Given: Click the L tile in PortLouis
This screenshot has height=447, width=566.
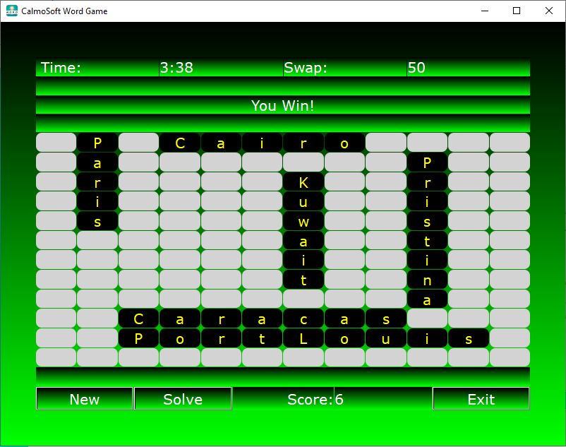Looking at the screenshot, I should (303, 338).
